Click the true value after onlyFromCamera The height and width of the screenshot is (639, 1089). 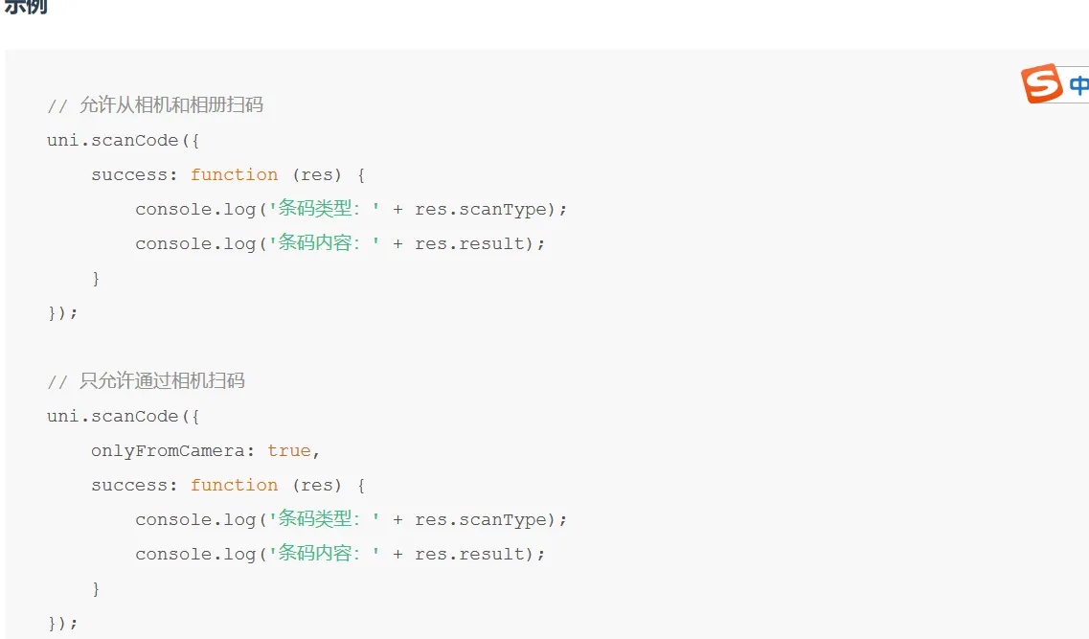tap(289, 450)
